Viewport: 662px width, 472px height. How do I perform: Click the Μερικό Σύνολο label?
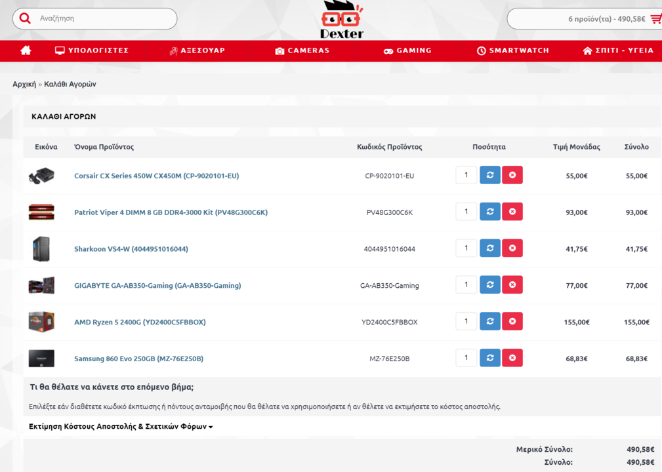click(544, 450)
